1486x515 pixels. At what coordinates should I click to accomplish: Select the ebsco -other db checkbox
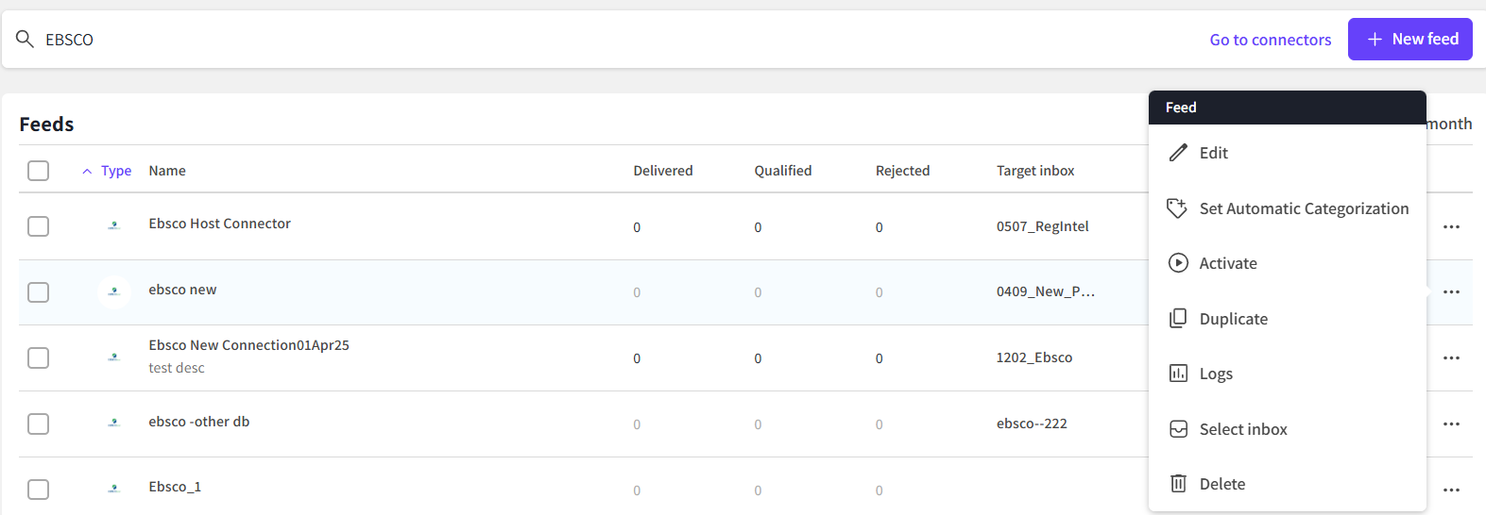(39, 424)
